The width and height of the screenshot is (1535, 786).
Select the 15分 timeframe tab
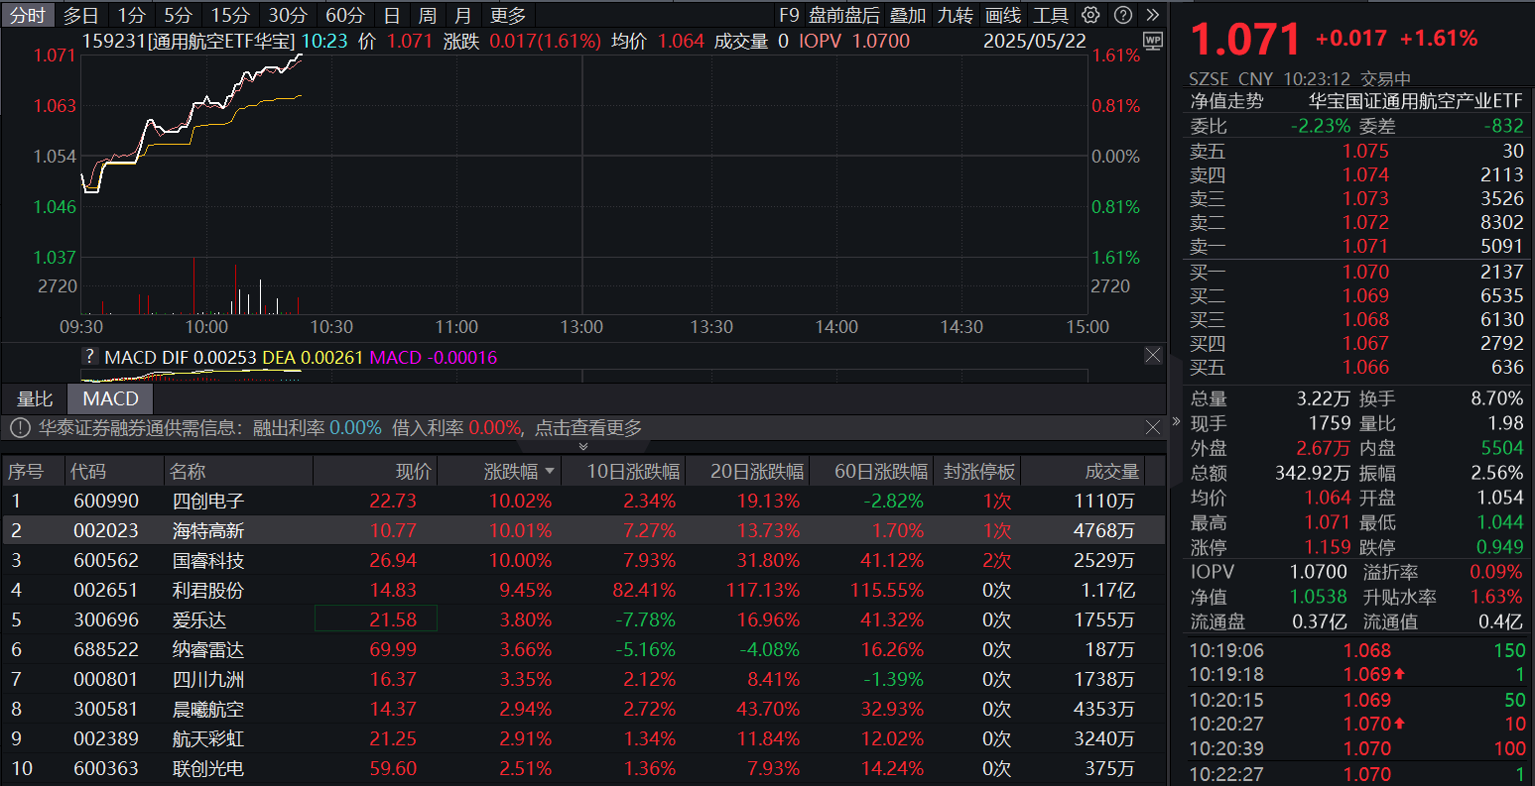[x=230, y=15]
